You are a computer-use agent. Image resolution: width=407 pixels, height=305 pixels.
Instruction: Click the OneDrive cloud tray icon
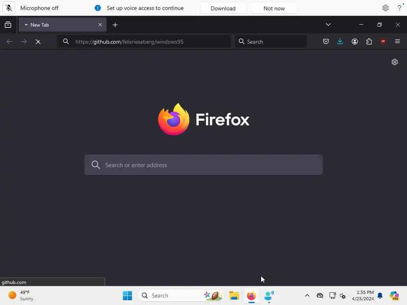pyautogui.click(x=320, y=295)
